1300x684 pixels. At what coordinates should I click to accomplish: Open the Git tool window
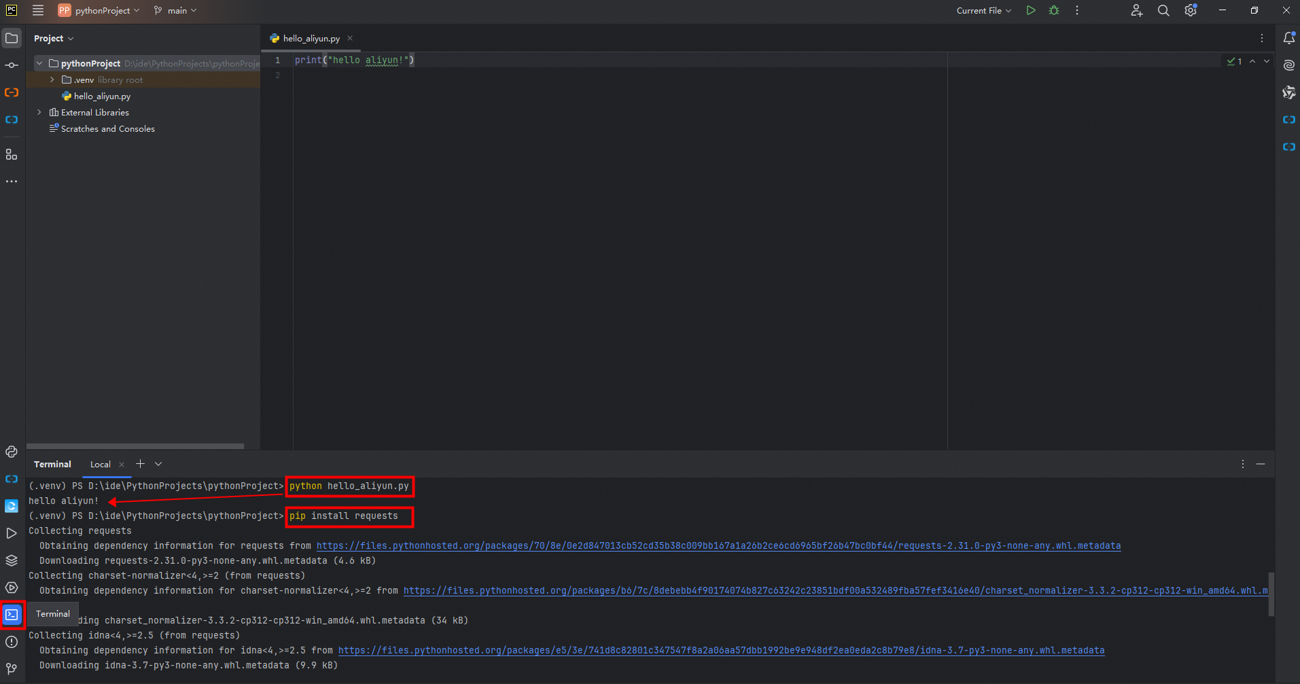click(x=12, y=669)
